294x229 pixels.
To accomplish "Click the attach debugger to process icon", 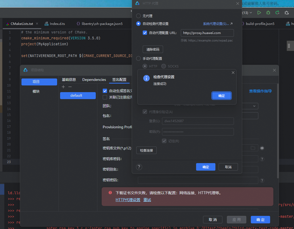I will point(286,13).
